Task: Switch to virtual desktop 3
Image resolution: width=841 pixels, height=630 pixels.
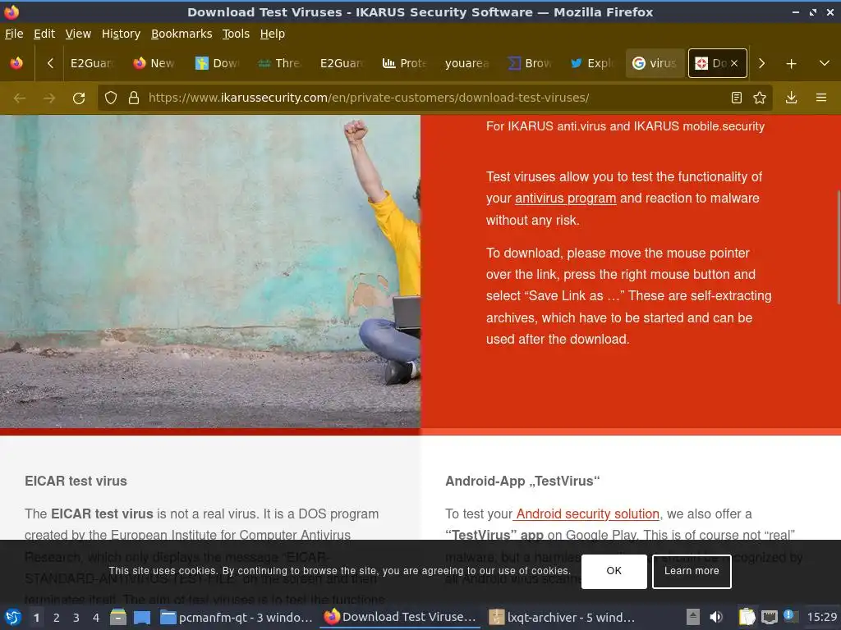Action: click(76, 618)
